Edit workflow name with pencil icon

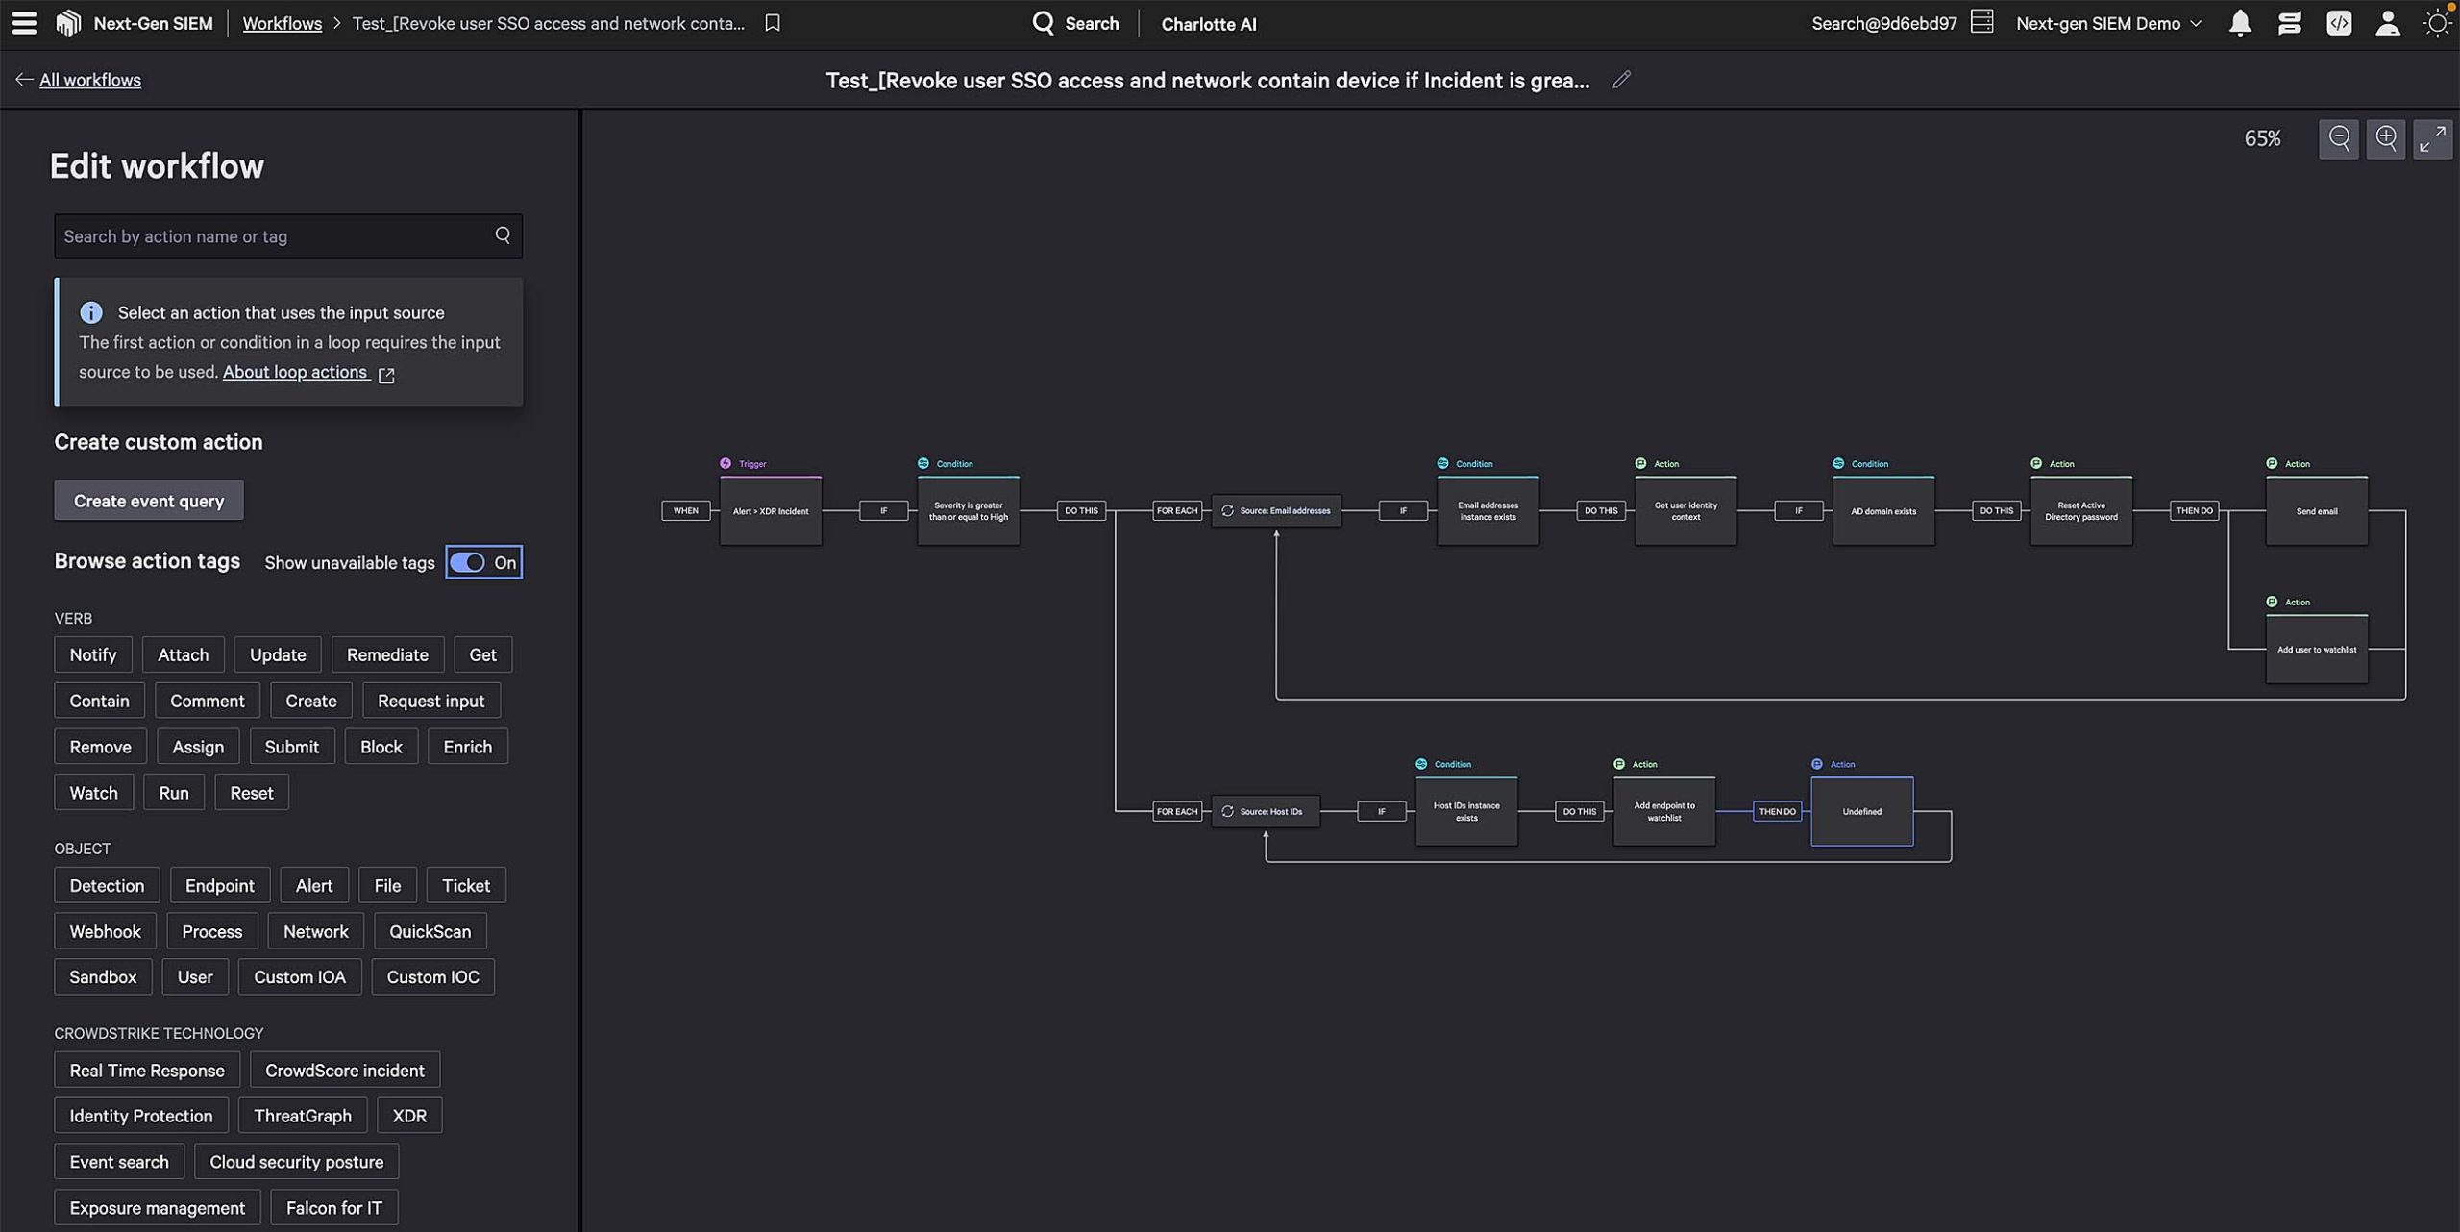(x=1622, y=80)
